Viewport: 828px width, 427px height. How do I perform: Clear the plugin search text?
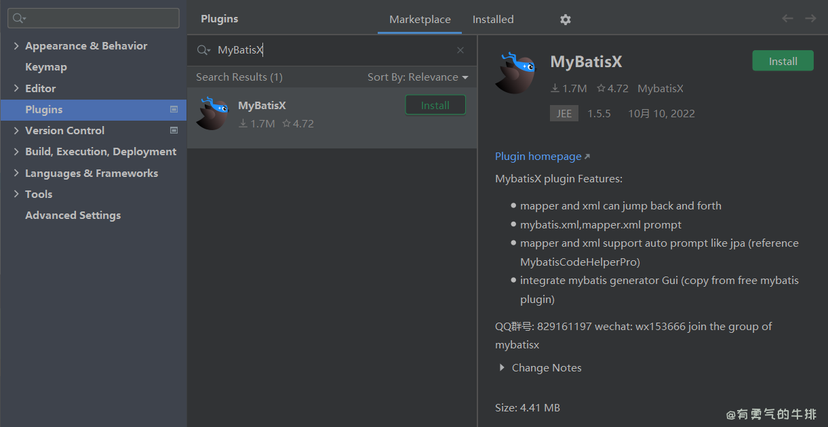(460, 50)
